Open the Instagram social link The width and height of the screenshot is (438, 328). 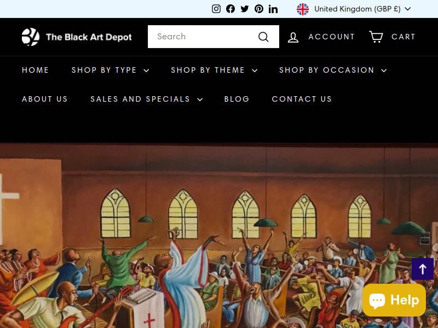coord(216,9)
